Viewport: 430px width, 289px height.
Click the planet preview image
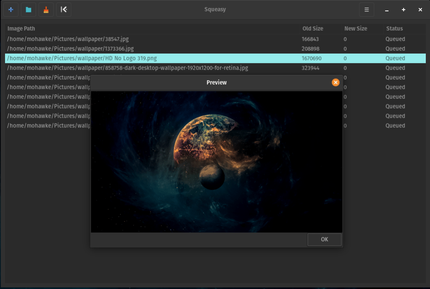coord(216,162)
